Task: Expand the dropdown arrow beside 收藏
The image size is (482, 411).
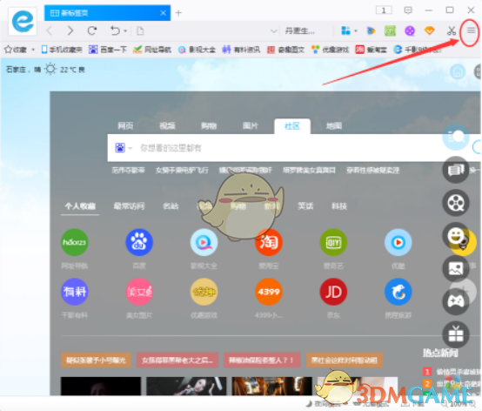Action: (33, 50)
